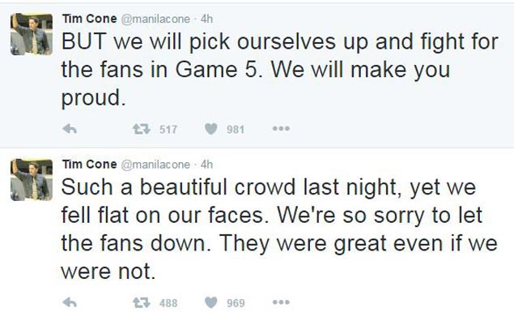
Task: Open more options on the beautiful crowd tweet
Action: pos(281,302)
